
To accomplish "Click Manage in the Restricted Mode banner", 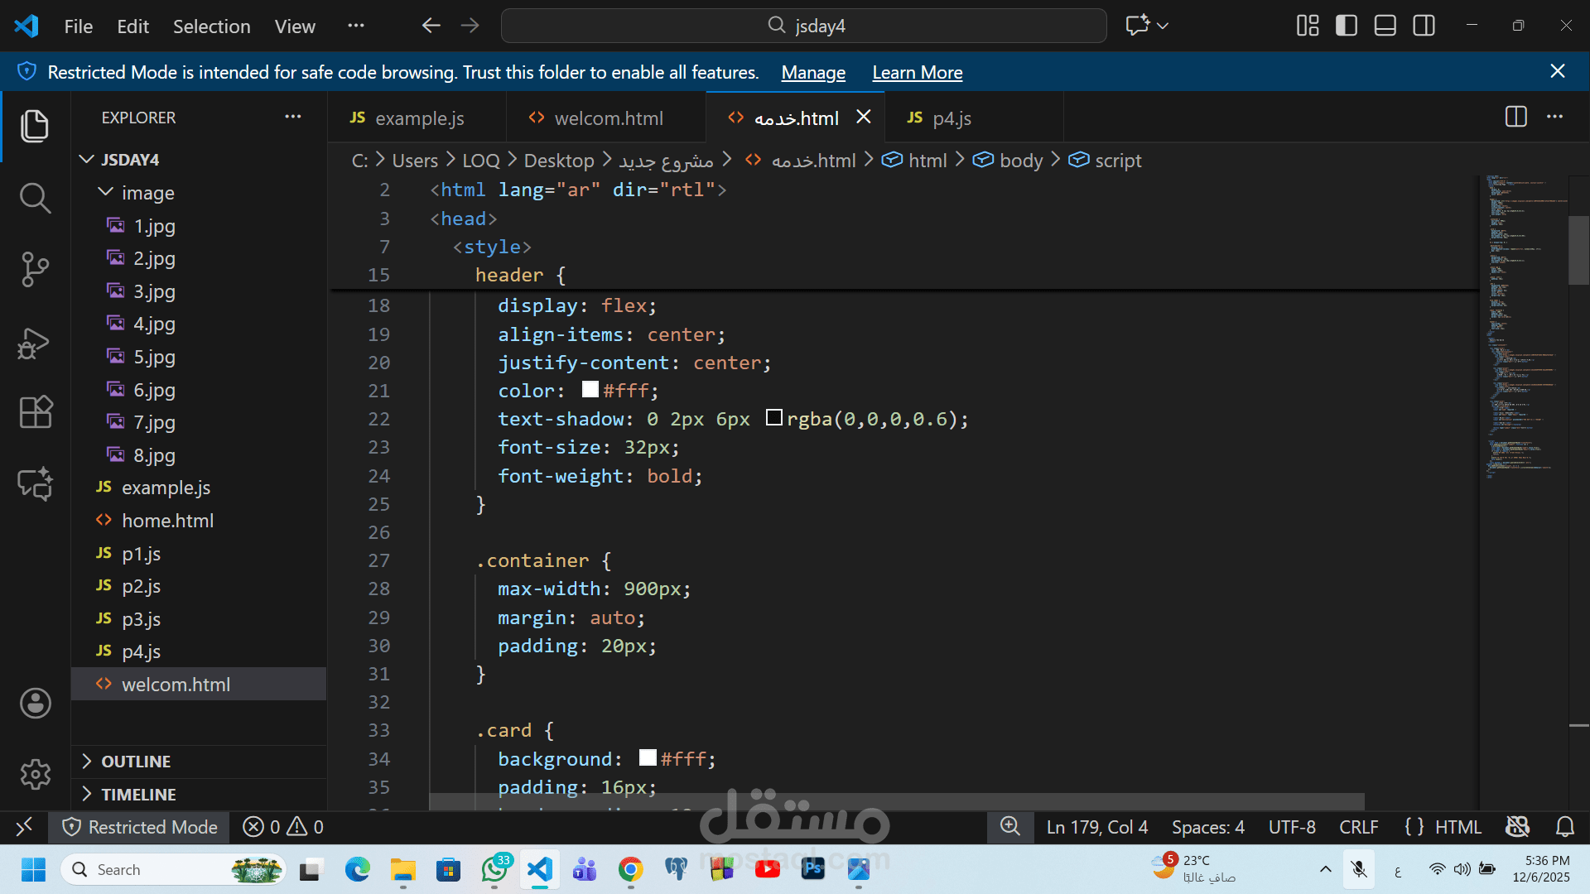I will pyautogui.click(x=812, y=73).
